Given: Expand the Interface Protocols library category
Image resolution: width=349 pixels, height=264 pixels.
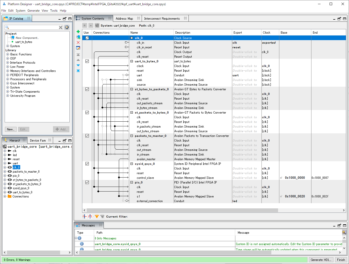Looking at the screenshot, I should [8, 62].
